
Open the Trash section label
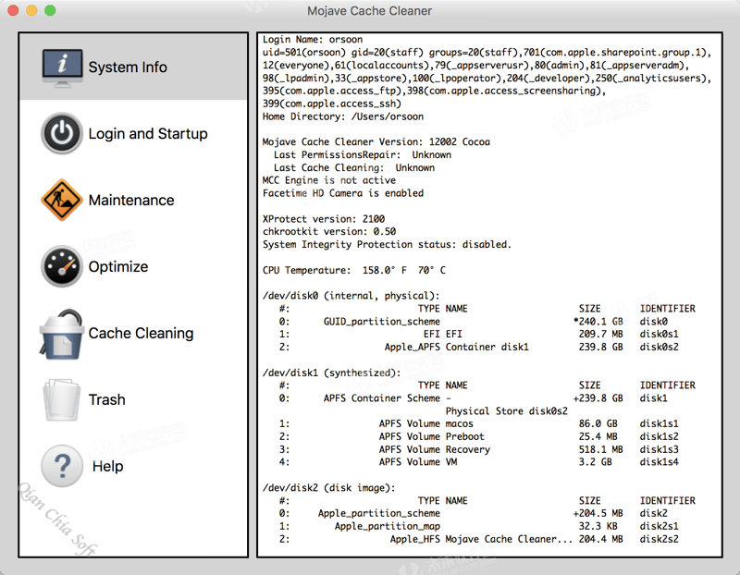coord(107,400)
